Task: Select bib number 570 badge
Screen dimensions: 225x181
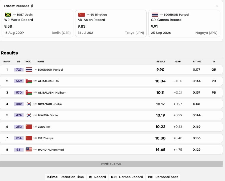Action: coord(19,92)
